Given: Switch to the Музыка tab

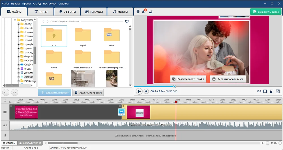Looking at the screenshot, I should pyautogui.click(x=120, y=12).
